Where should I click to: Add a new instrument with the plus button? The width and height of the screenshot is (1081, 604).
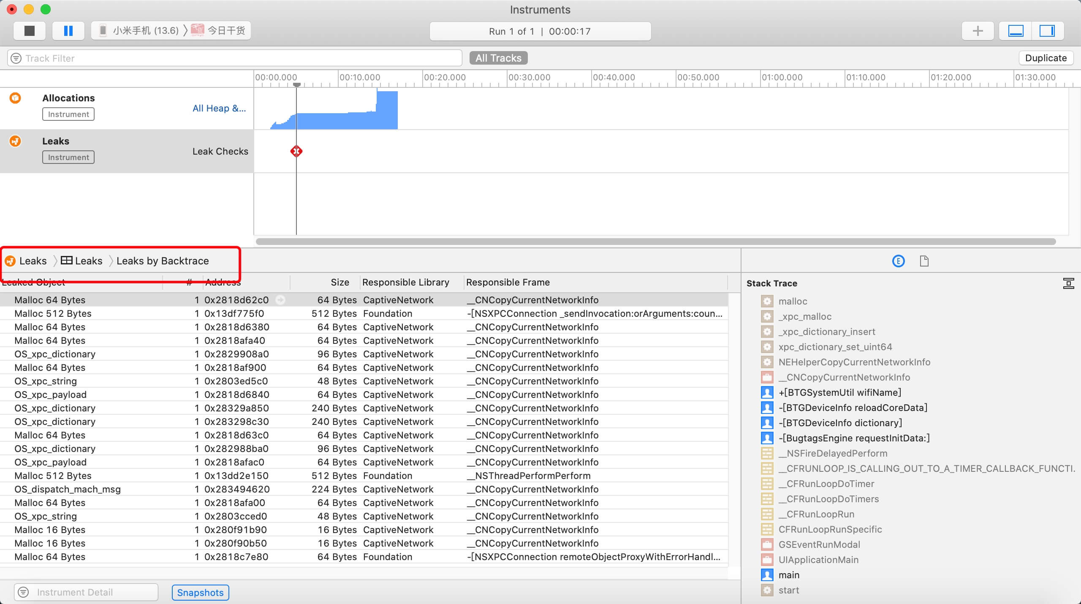click(x=977, y=30)
